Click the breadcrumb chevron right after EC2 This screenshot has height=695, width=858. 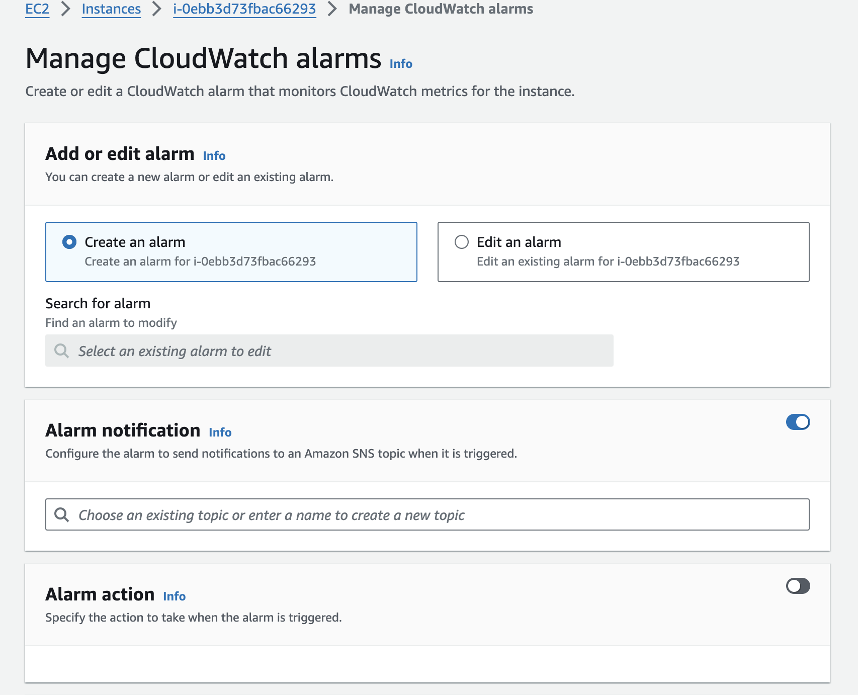[x=65, y=9]
